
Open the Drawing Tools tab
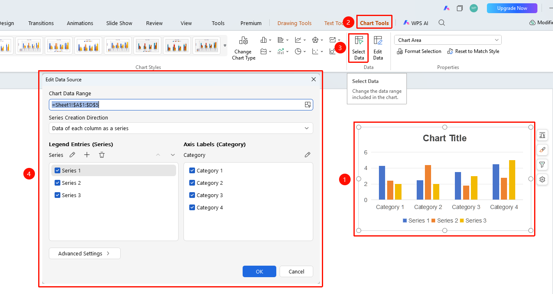(x=294, y=23)
